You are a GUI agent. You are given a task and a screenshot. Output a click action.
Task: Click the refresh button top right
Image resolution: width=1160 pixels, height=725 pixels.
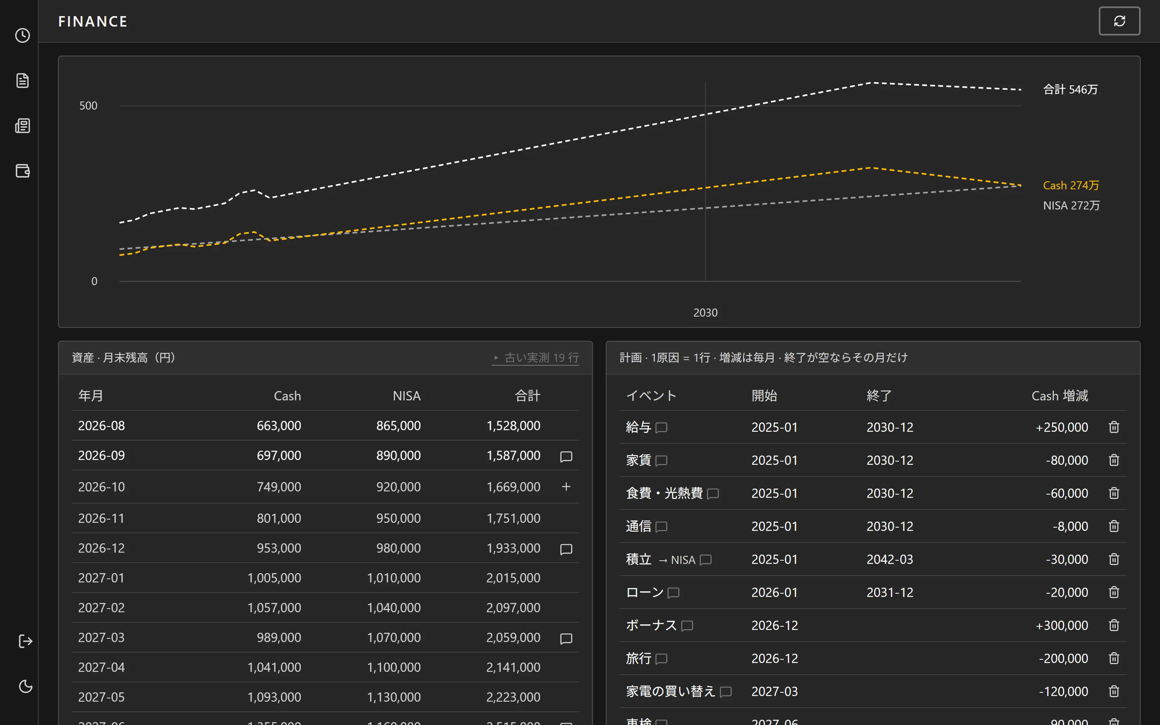pyautogui.click(x=1119, y=21)
